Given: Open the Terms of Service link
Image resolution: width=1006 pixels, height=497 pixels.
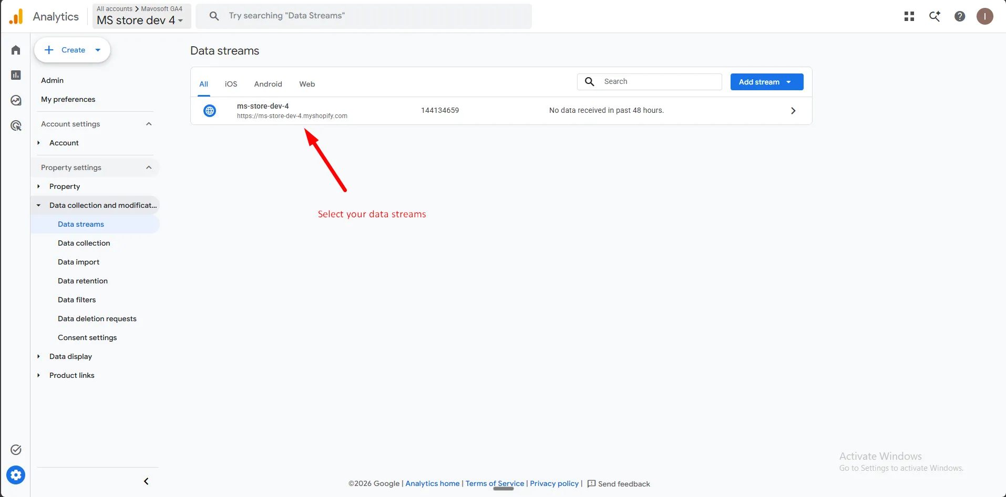Looking at the screenshot, I should pos(495,483).
